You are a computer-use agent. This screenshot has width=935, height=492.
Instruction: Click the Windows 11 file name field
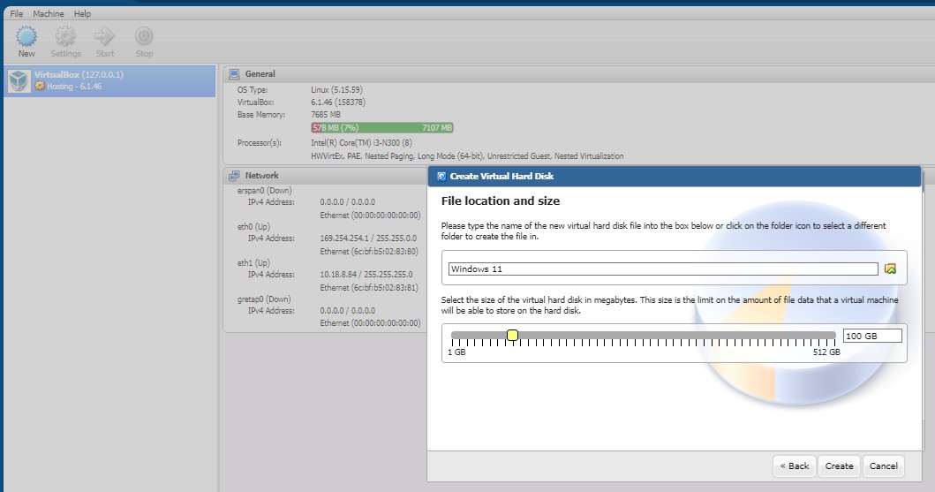(663, 269)
